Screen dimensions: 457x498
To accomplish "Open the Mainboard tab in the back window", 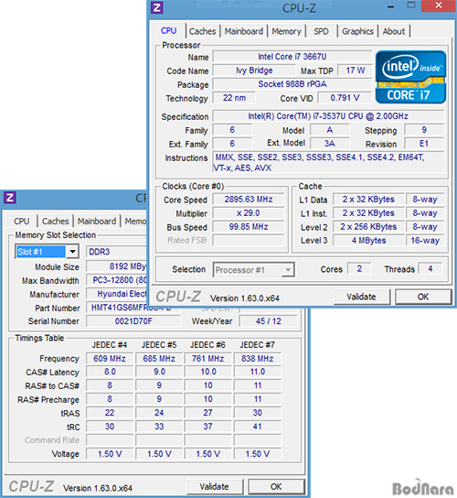I will tap(97, 221).
